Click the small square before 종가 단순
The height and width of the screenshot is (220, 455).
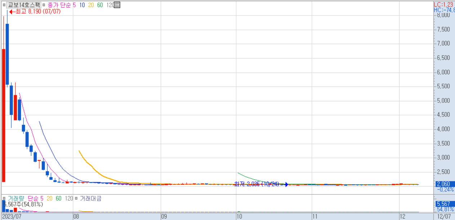(x=44, y=5)
